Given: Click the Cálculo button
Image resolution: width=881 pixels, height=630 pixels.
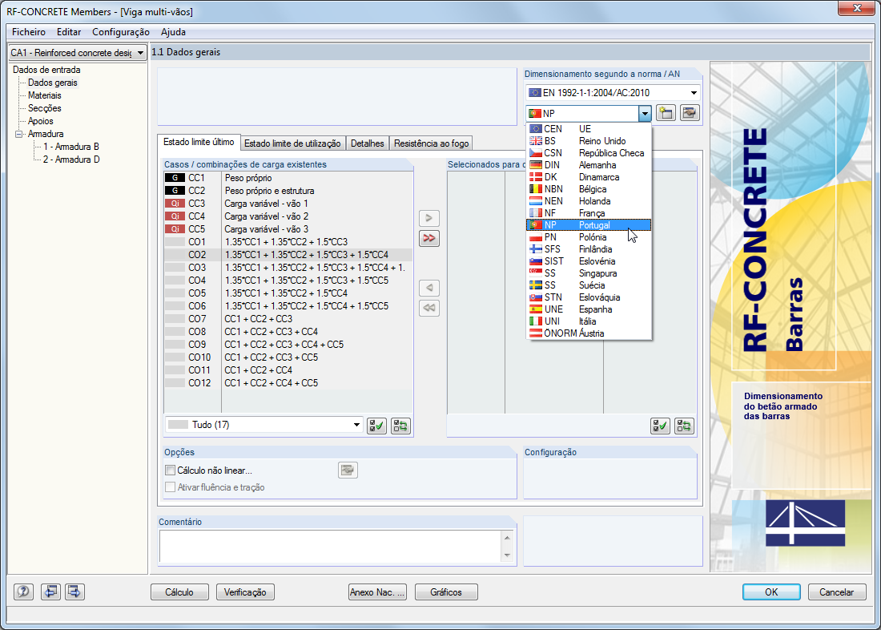Looking at the screenshot, I should [x=179, y=592].
